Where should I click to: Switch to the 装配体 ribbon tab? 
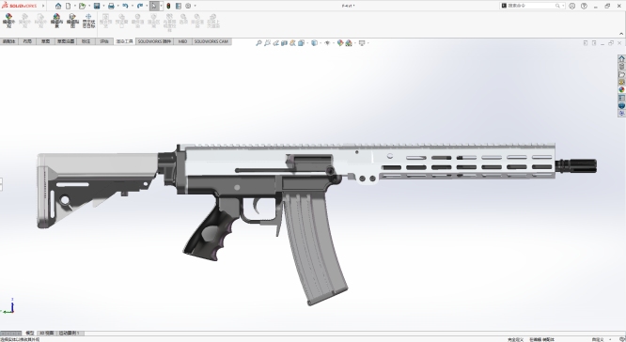tap(8, 41)
